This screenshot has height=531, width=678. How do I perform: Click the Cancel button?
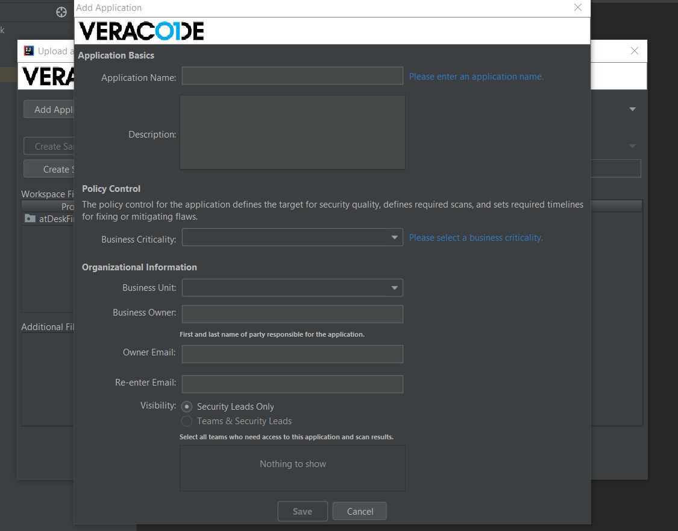pos(360,512)
